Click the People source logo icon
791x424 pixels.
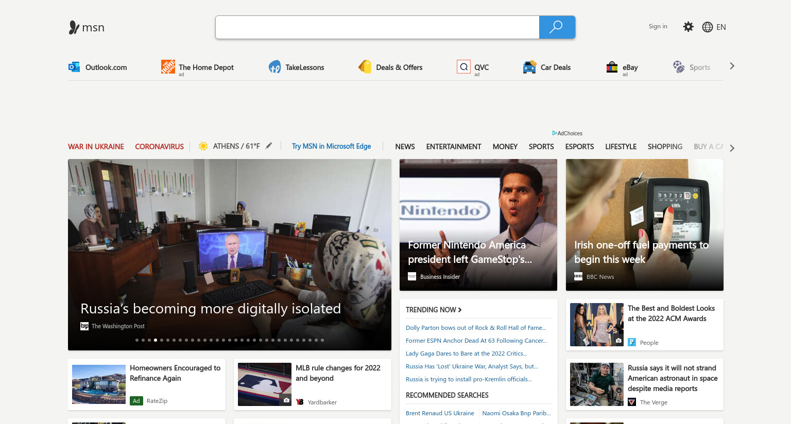632,342
